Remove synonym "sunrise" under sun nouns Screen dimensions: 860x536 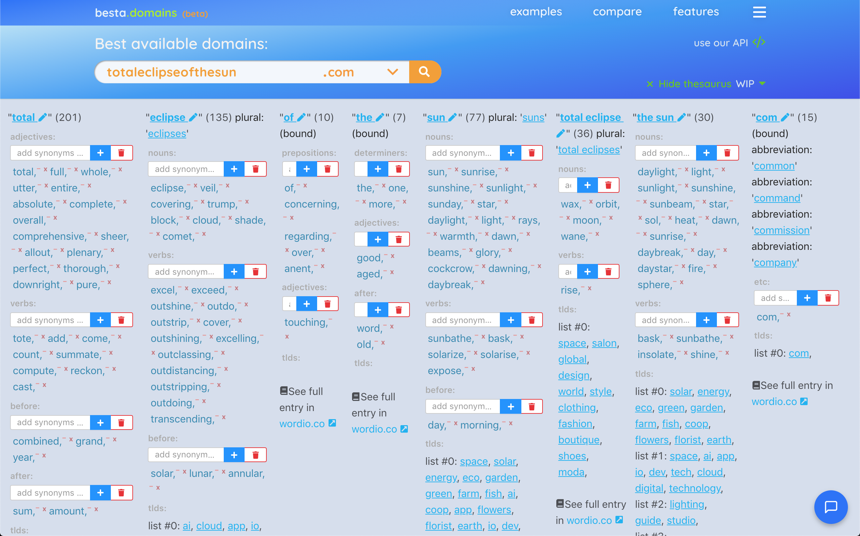(507, 170)
